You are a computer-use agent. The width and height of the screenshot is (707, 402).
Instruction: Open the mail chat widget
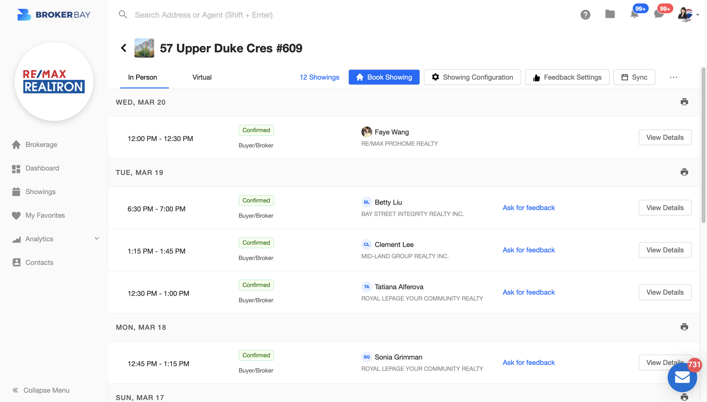point(682,377)
